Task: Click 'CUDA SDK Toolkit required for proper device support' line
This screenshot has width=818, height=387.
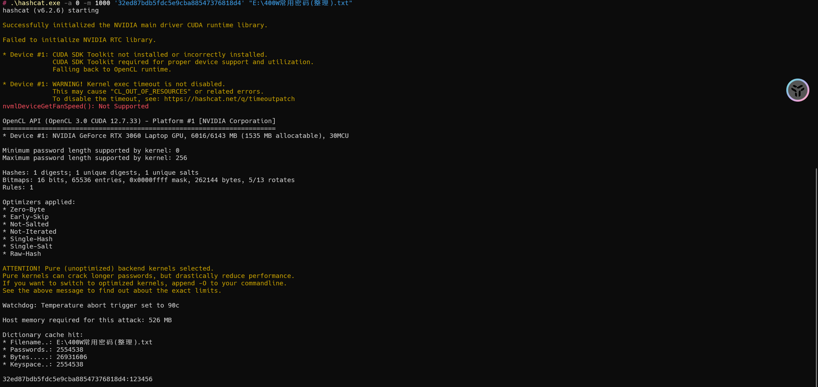Action: click(x=183, y=62)
